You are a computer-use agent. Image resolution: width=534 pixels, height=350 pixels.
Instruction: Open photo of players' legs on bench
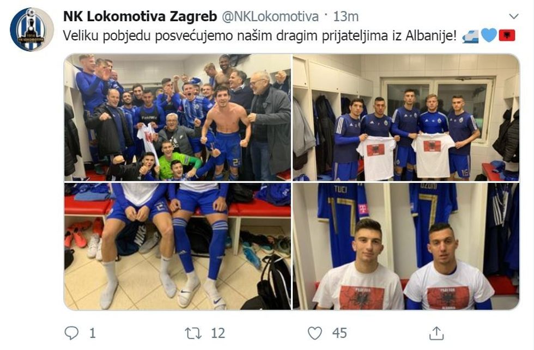tap(178, 246)
